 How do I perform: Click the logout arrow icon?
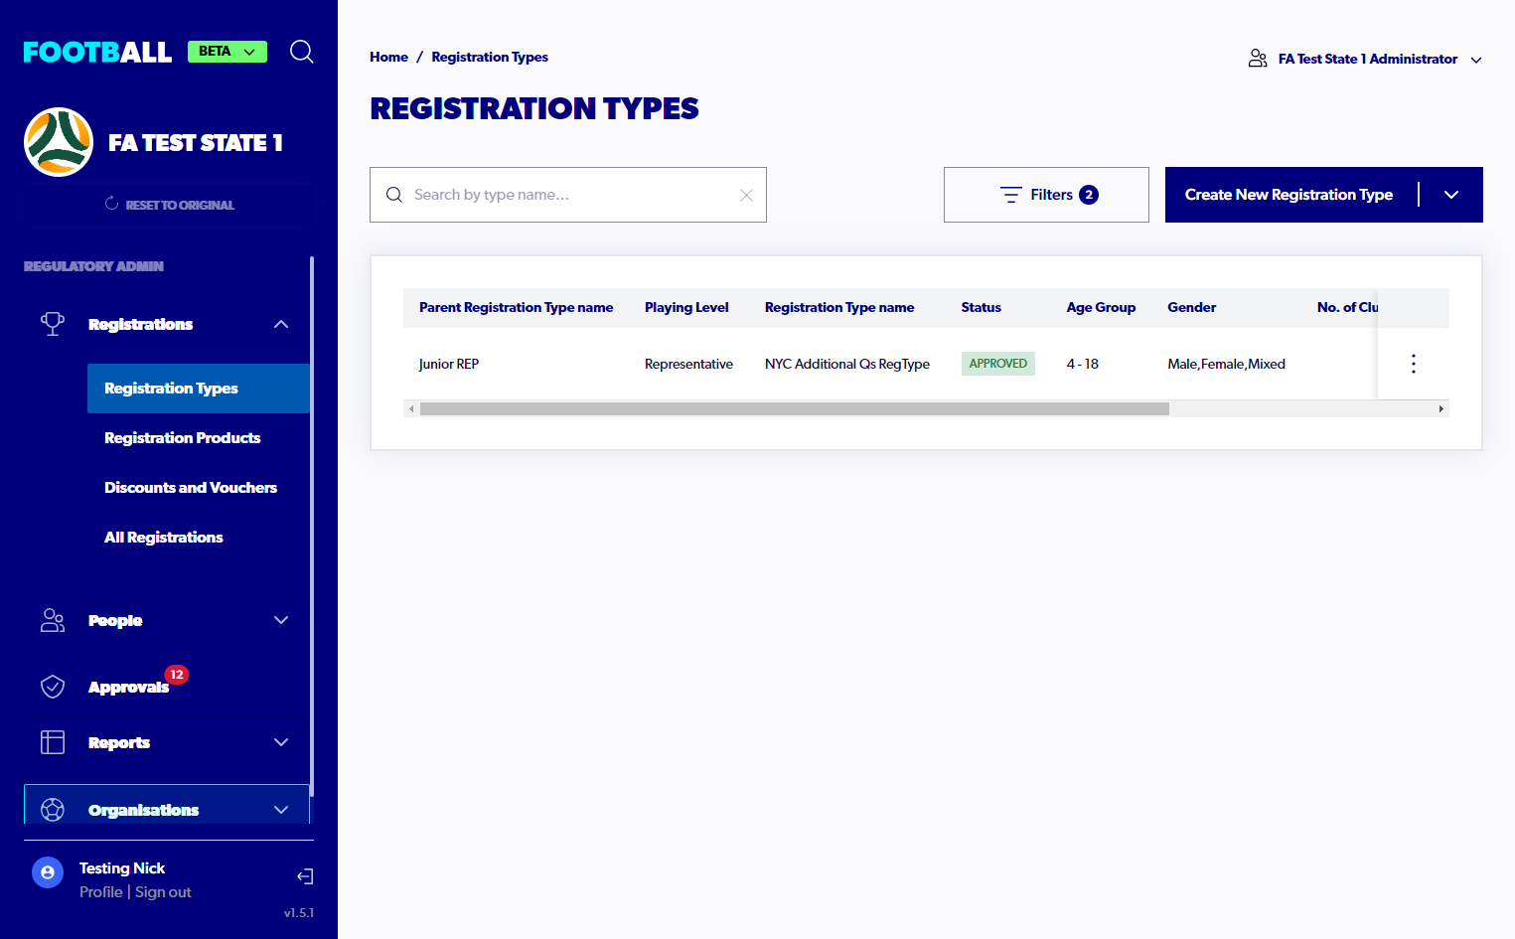coord(305,876)
